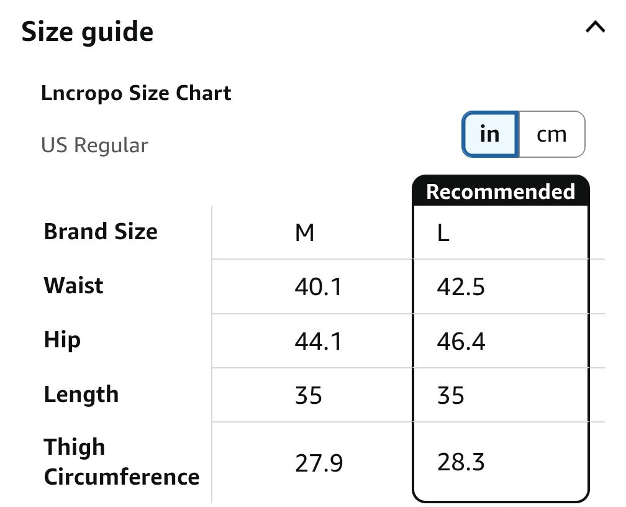Click the Length row label

click(81, 395)
